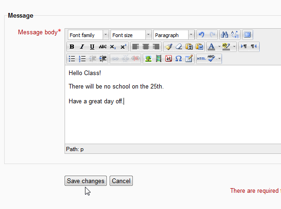Click the unlink broken chain icon
The height and width of the screenshot is (209, 281).
(x=125, y=59)
